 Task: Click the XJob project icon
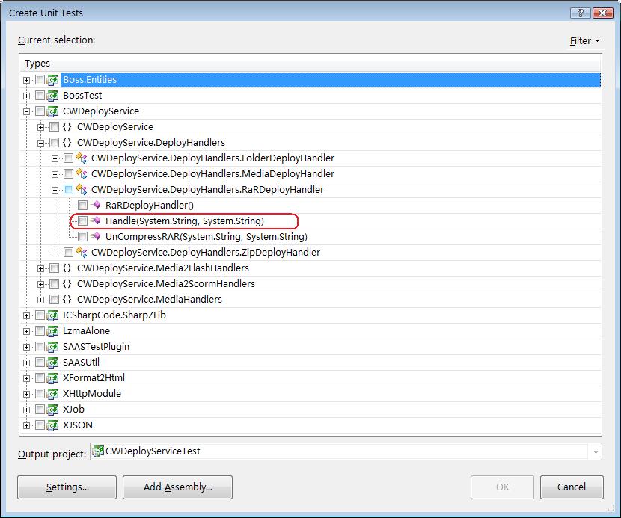pos(52,410)
